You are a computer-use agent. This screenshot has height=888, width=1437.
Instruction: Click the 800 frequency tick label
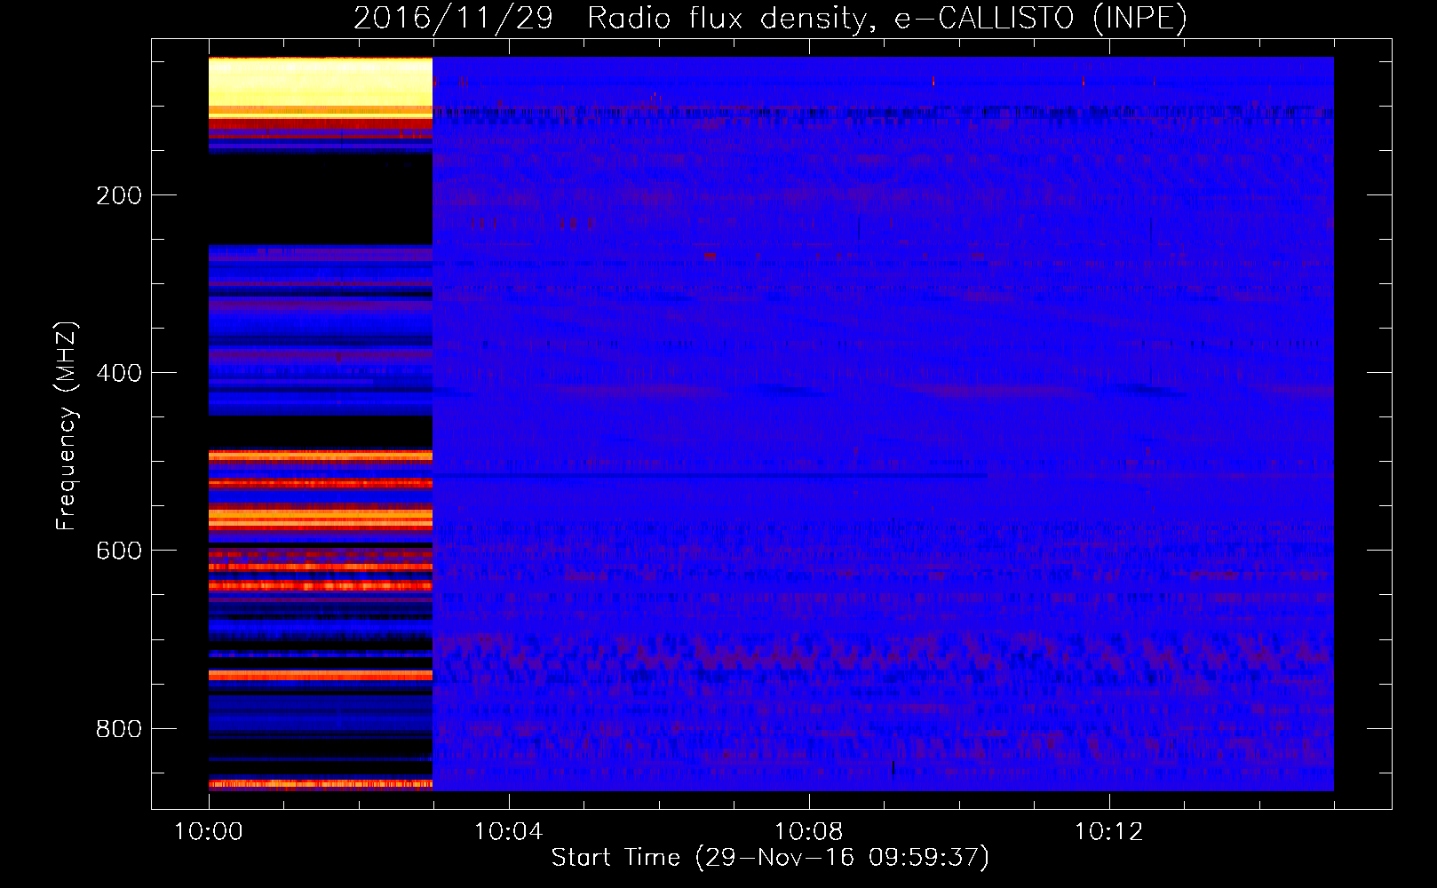(x=119, y=729)
